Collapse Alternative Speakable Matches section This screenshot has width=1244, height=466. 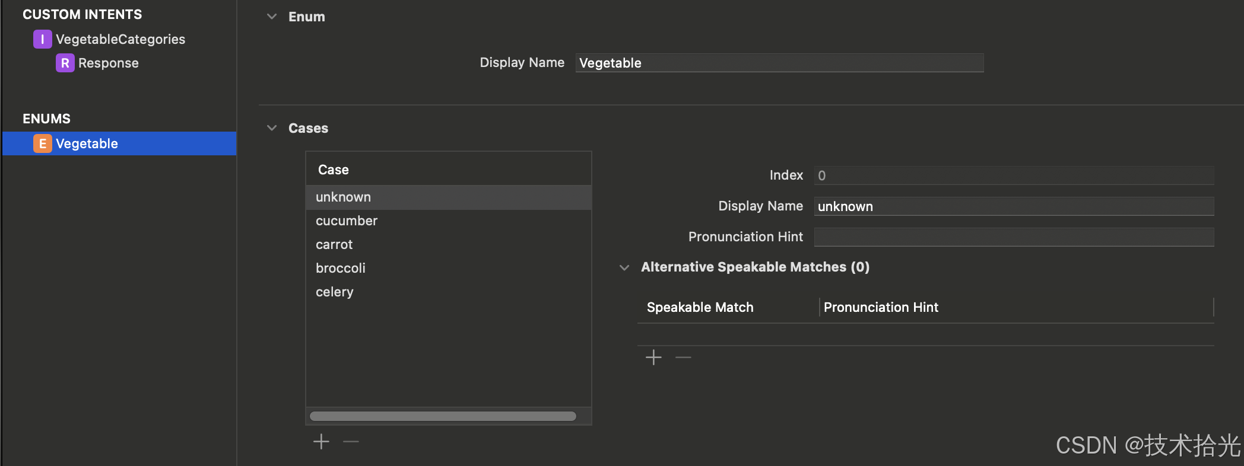(624, 267)
